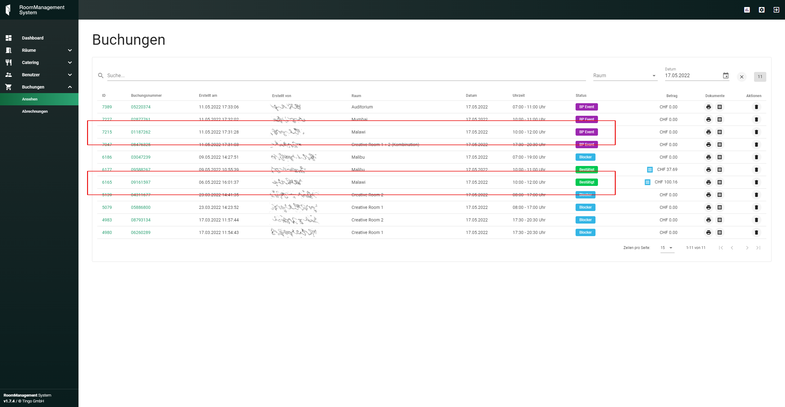
Task: Open booking ID 5079 link
Action: (x=107, y=207)
